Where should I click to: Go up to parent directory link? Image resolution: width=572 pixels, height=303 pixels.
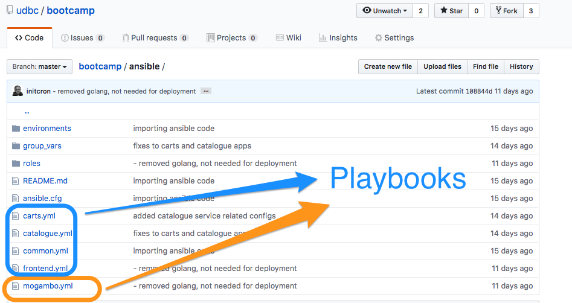point(27,112)
